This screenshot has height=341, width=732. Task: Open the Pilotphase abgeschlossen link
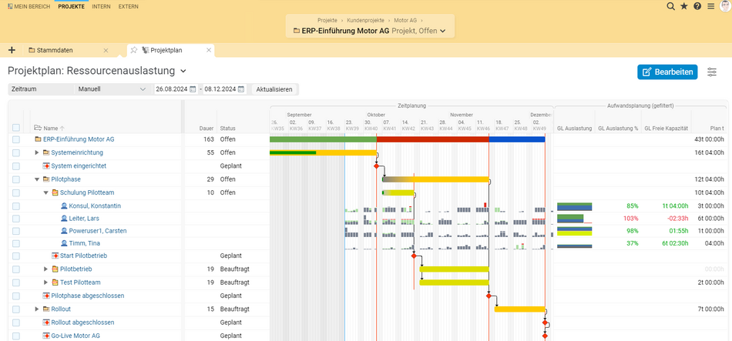tap(88, 296)
